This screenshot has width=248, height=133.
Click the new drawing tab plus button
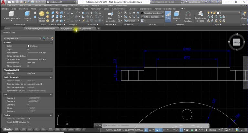coord(99,29)
